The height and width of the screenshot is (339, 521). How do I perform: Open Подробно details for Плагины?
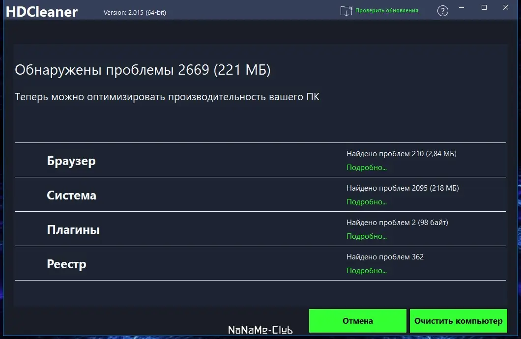pos(367,236)
